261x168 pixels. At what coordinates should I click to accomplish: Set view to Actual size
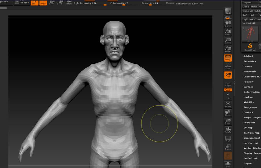coord(228,41)
